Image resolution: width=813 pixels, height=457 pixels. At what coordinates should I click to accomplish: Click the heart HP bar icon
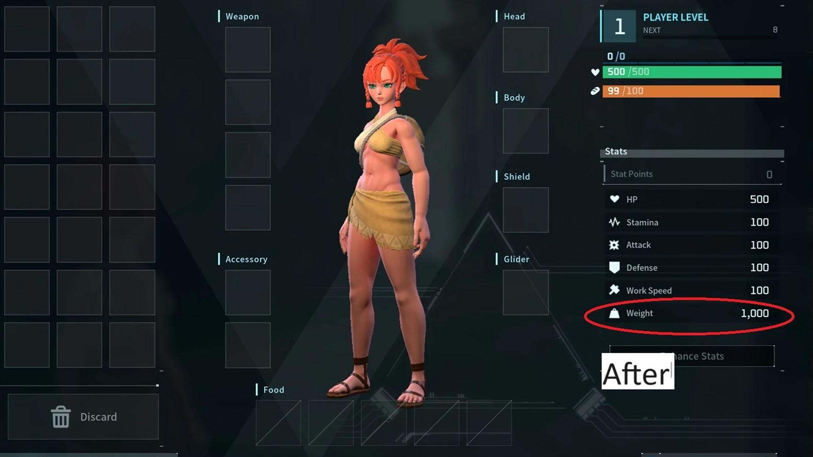(595, 71)
